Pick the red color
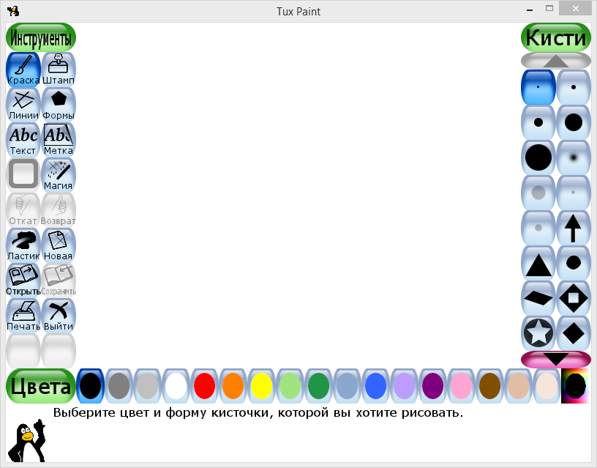The width and height of the screenshot is (597, 468). click(x=204, y=386)
